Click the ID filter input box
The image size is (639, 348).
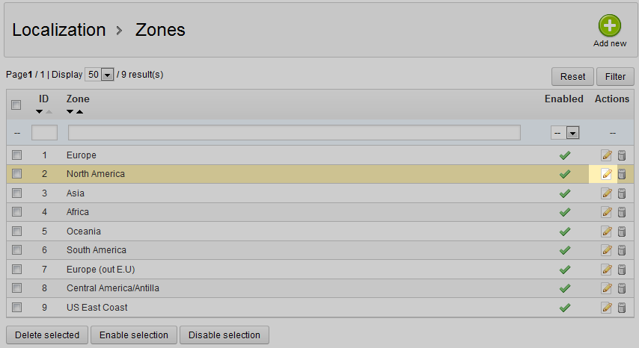pyautogui.click(x=44, y=133)
